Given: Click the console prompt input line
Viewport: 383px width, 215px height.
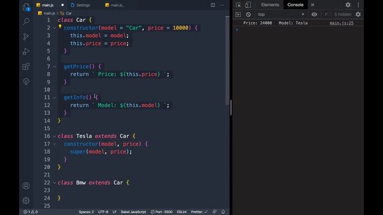Looking at the screenshot, I should coord(298,30).
